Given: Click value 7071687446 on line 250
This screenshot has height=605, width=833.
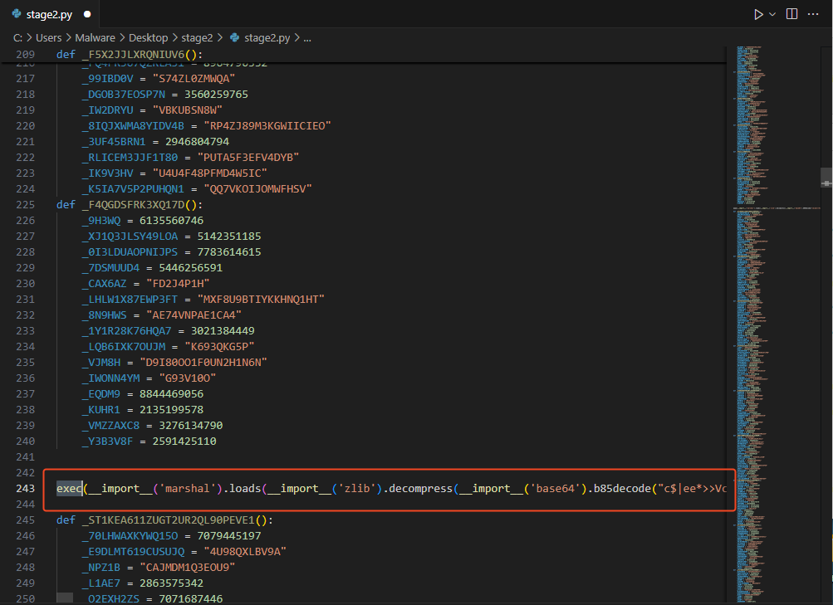Looking at the screenshot, I should pyautogui.click(x=191, y=598).
